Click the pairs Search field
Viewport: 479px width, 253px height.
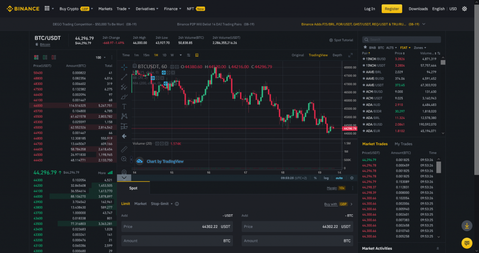(x=401, y=40)
